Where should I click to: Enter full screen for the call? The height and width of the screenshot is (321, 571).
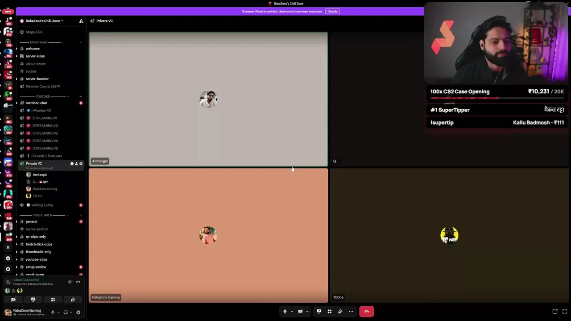coord(565,312)
